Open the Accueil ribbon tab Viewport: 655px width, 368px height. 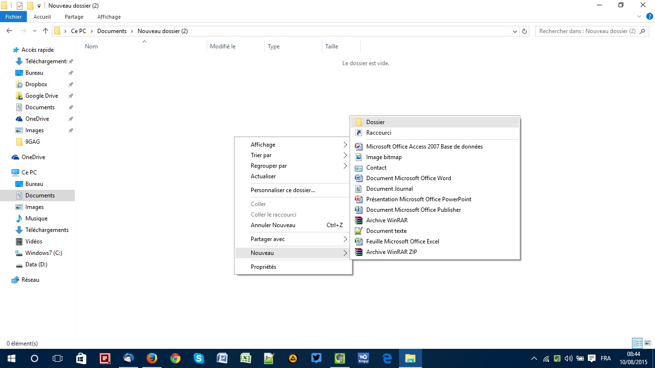(42, 17)
